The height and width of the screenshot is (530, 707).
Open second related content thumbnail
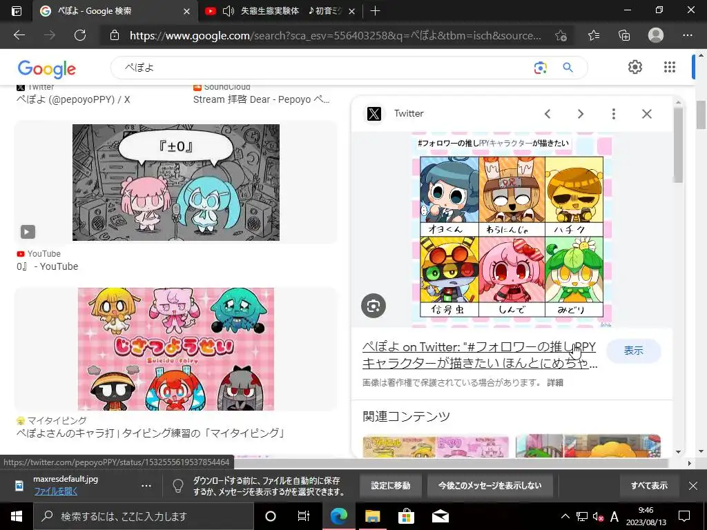pyautogui.click(x=588, y=446)
